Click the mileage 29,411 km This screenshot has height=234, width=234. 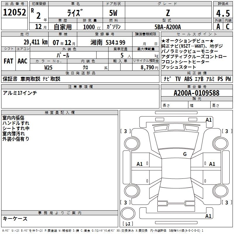[x=35, y=42]
